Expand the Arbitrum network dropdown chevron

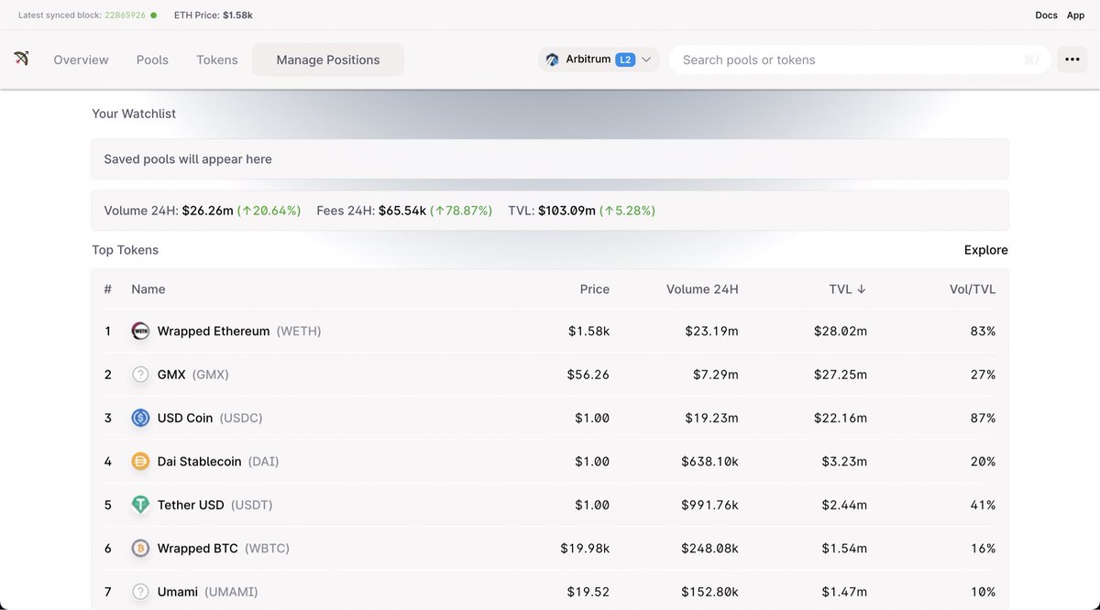click(x=646, y=60)
